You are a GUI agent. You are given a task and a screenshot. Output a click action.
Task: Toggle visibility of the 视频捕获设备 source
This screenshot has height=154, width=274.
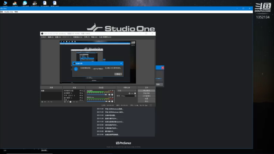[x=80, y=91]
